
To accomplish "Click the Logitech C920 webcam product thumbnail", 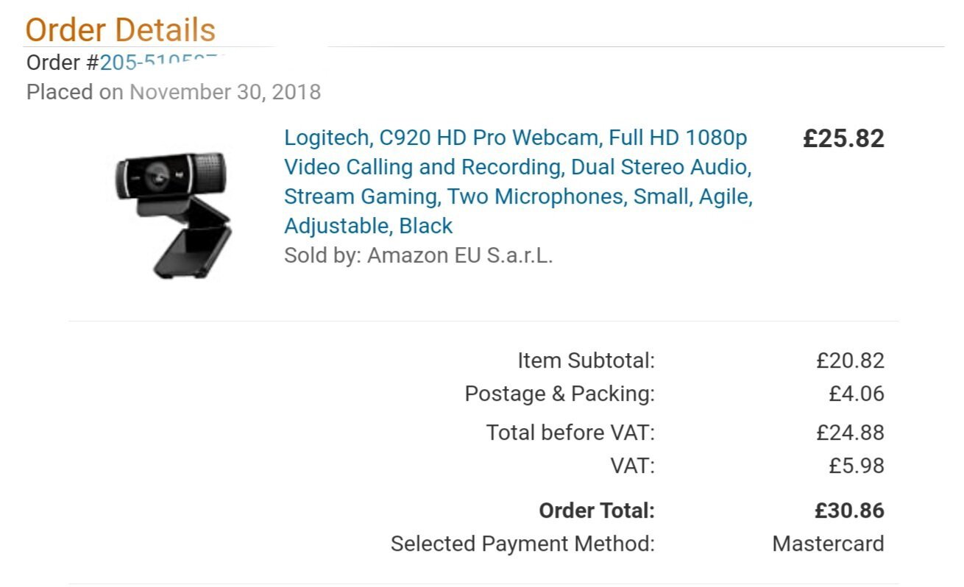I will 174,213.
